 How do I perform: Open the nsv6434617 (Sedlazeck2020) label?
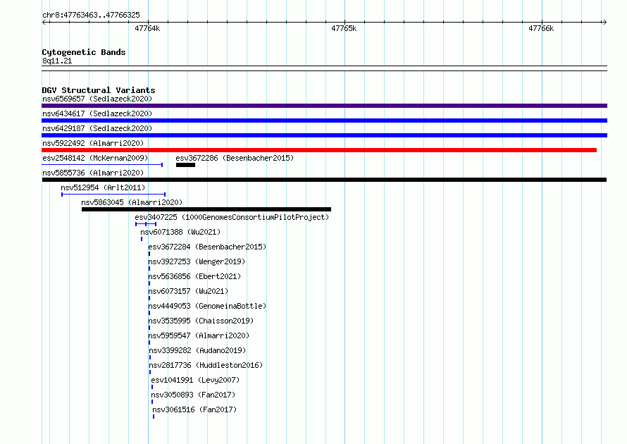tap(97, 113)
